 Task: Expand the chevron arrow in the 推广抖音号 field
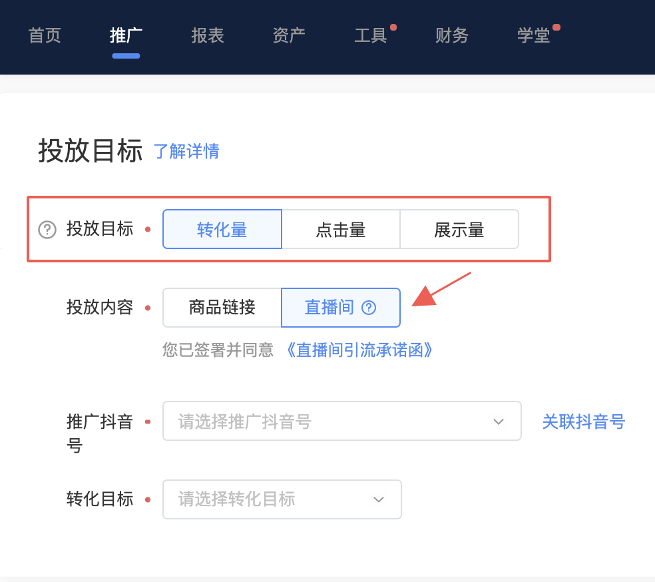point(498,421)
